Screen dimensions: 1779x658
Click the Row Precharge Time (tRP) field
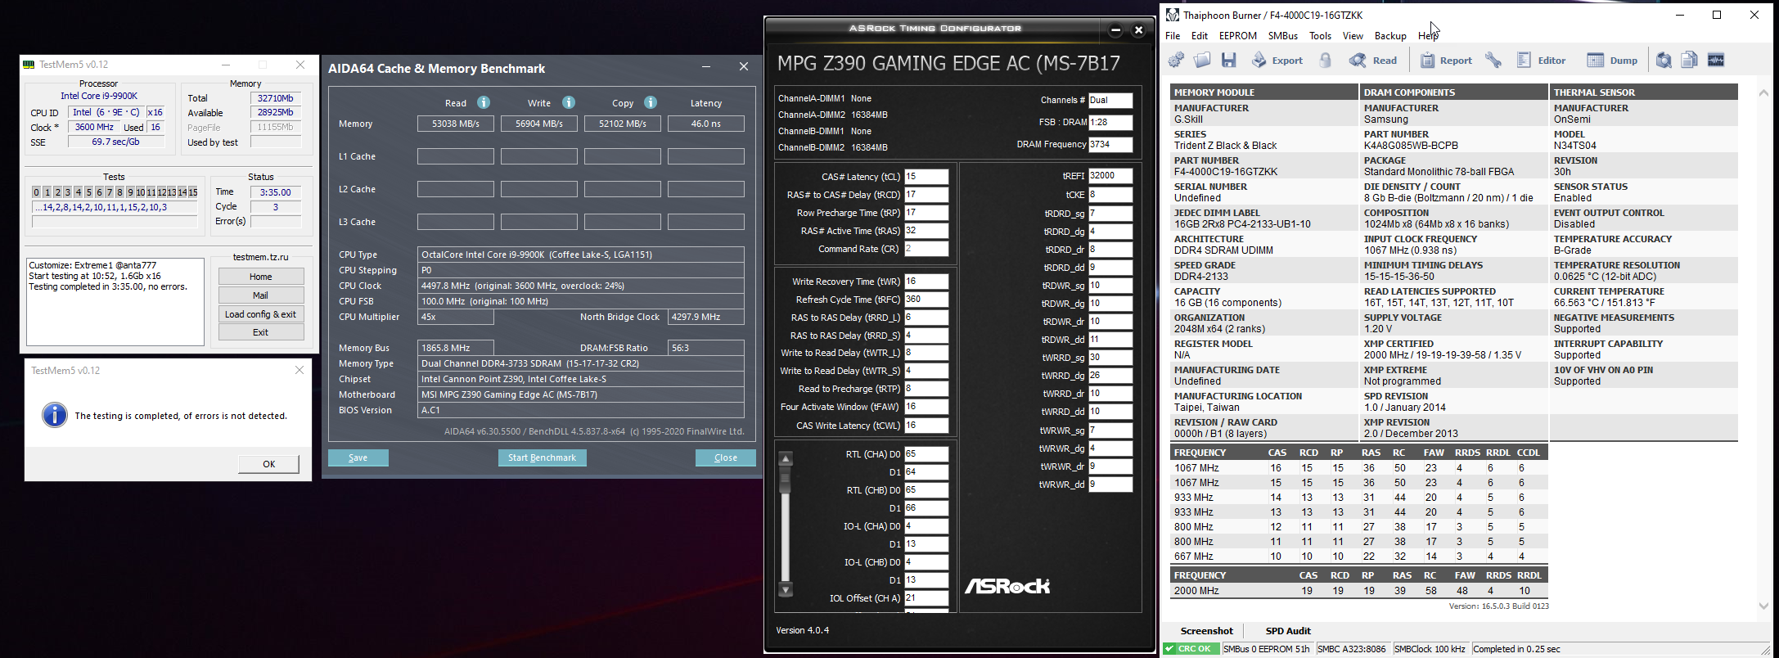point(926,213)
